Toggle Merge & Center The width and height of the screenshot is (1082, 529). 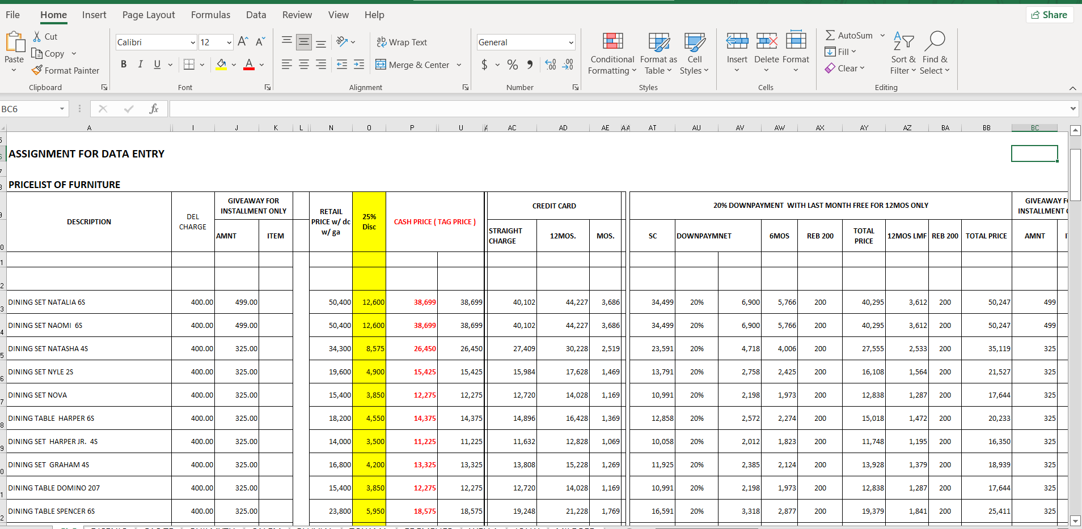pos(412,65)
